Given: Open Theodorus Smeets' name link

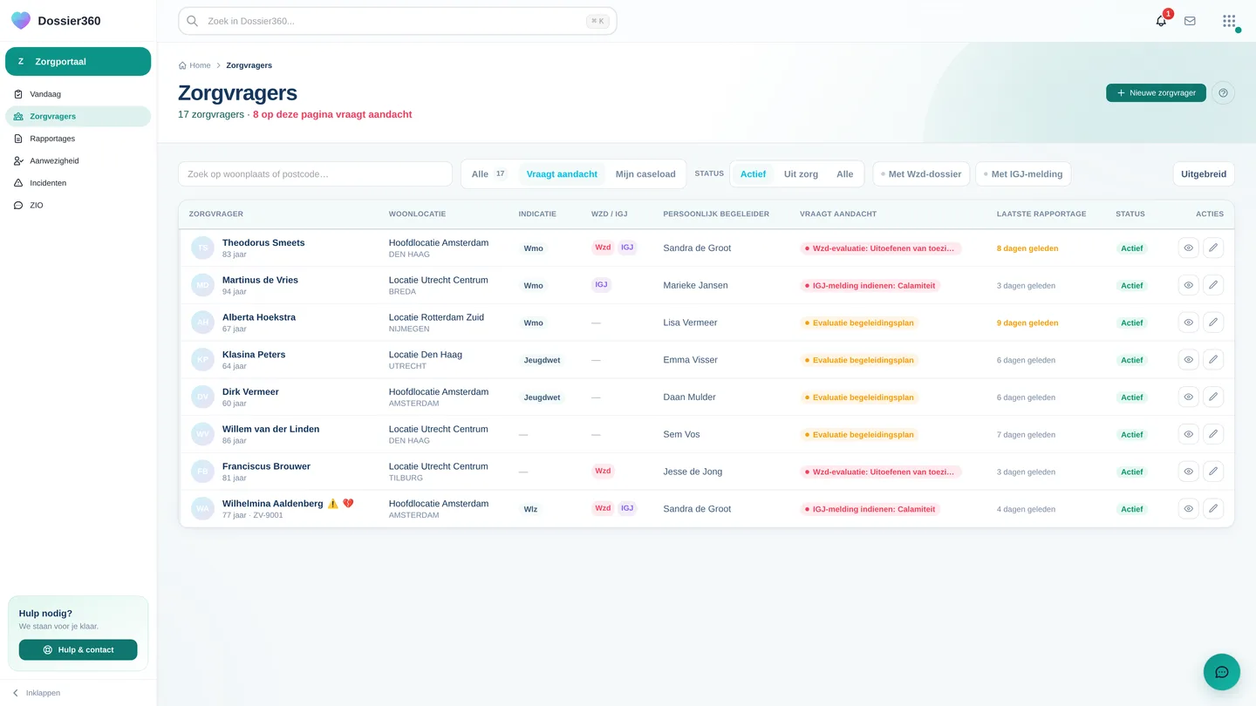Looking at the screenshot, I should [x=263, y=243].
